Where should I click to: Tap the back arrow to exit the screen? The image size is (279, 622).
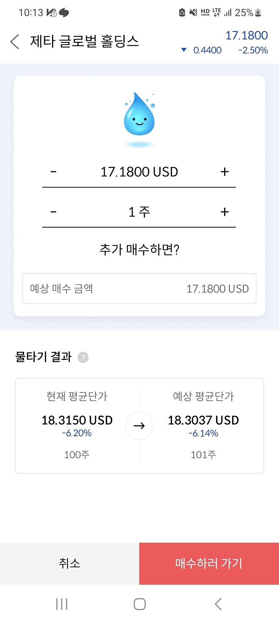click(14, 42)
